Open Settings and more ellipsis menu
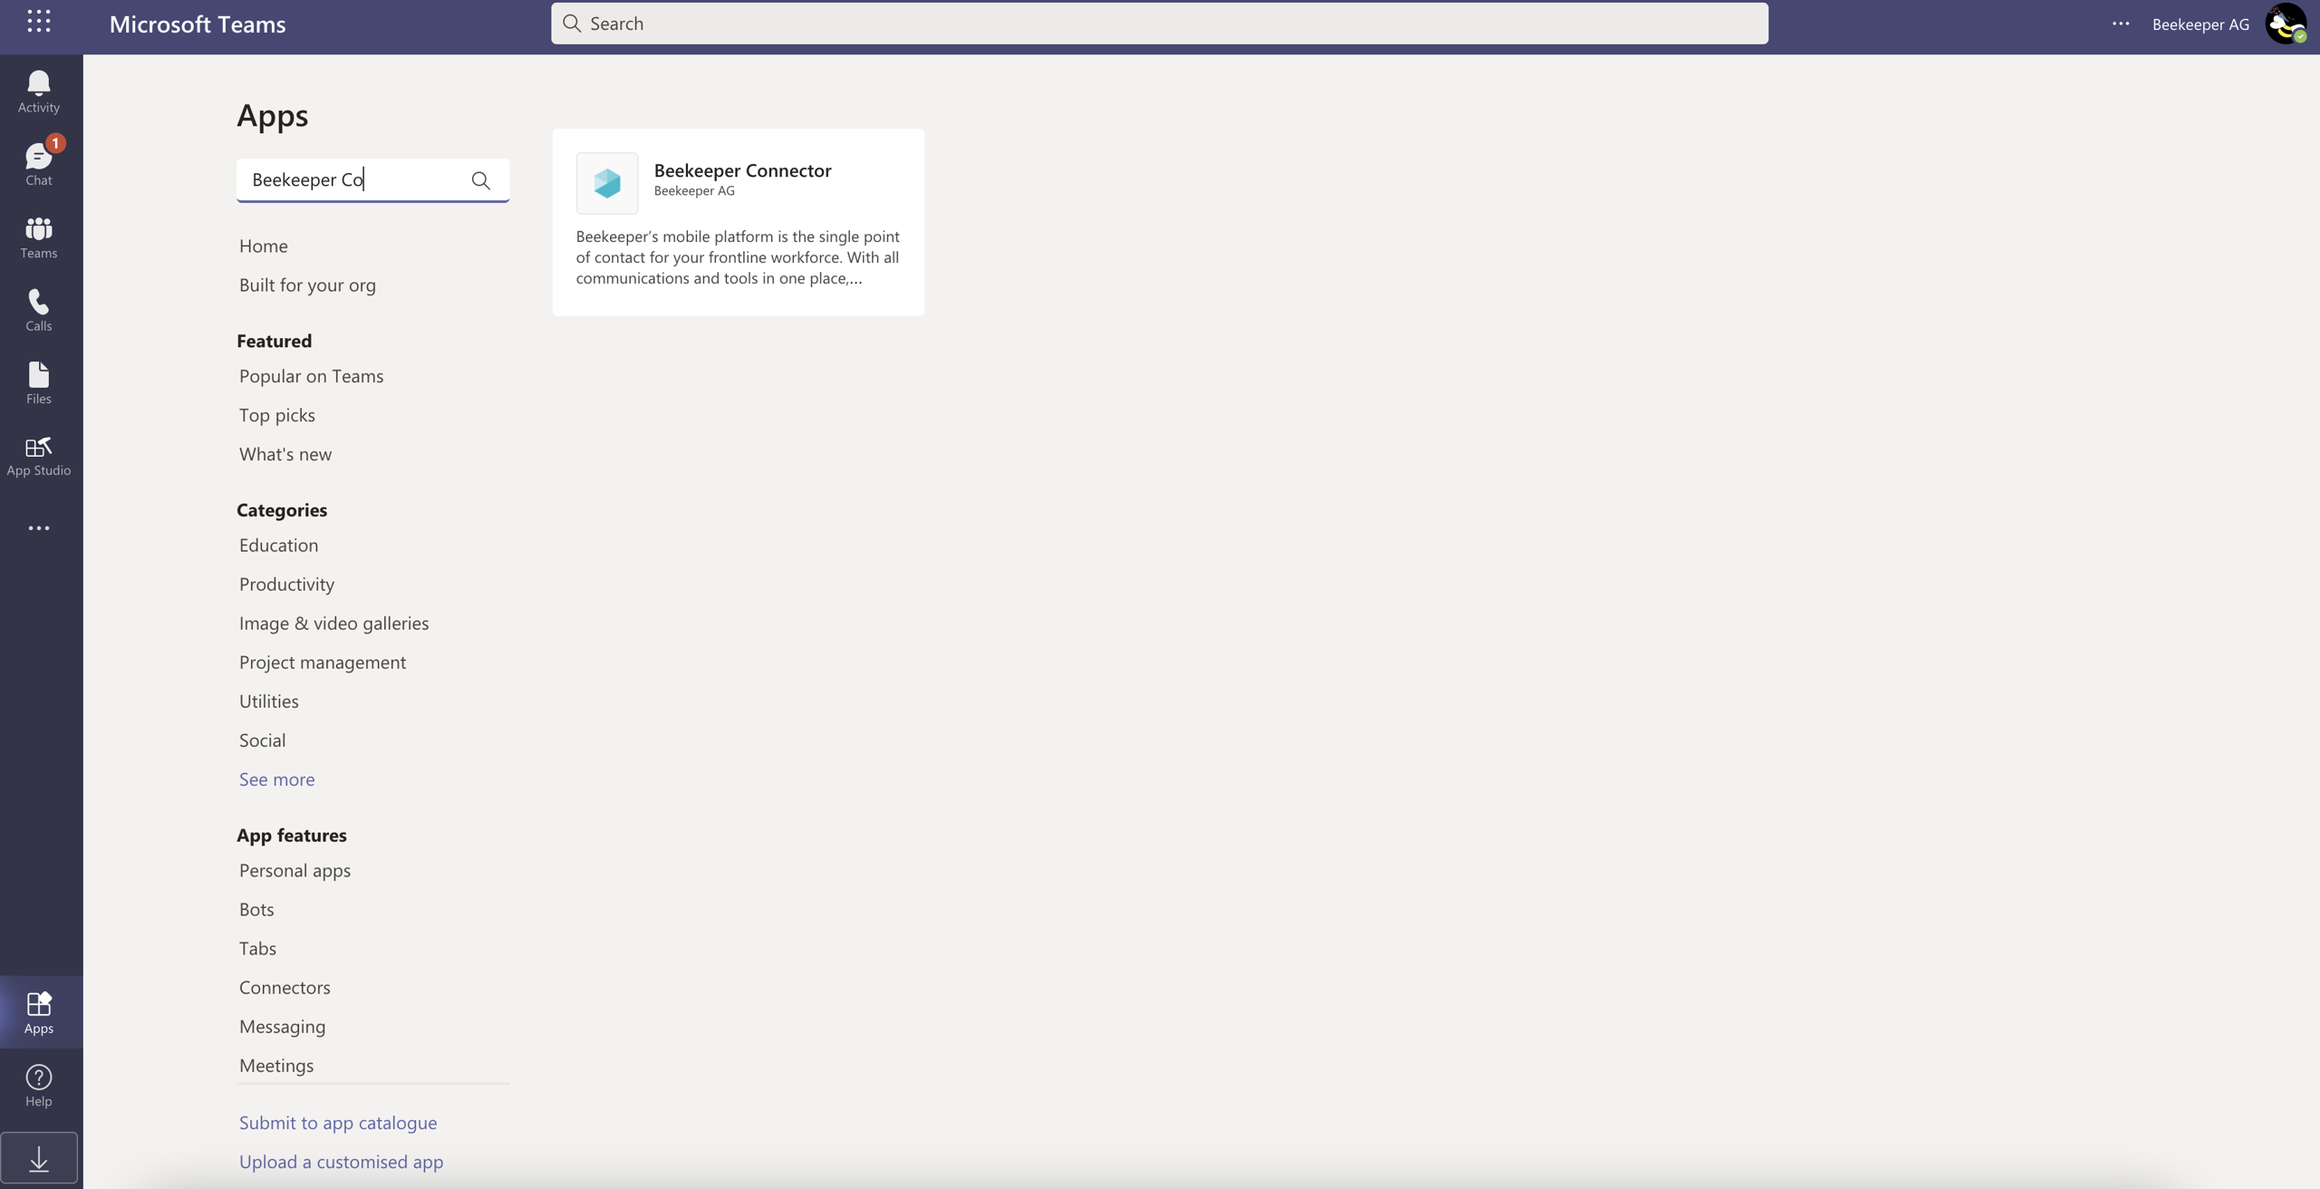This screenshot has width=2320, height=1189. click(2120, 24)
